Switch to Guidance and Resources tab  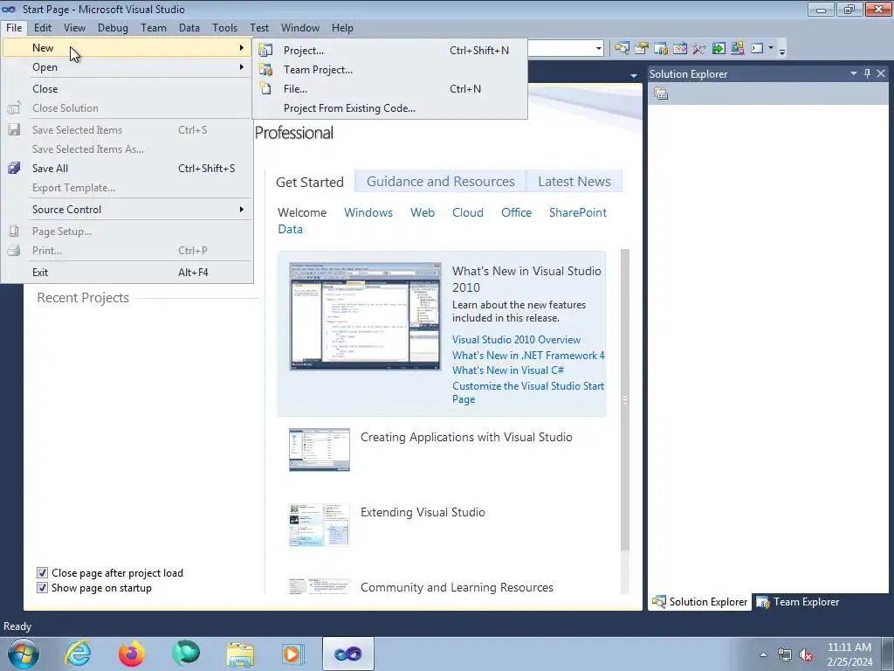[440, 182]
